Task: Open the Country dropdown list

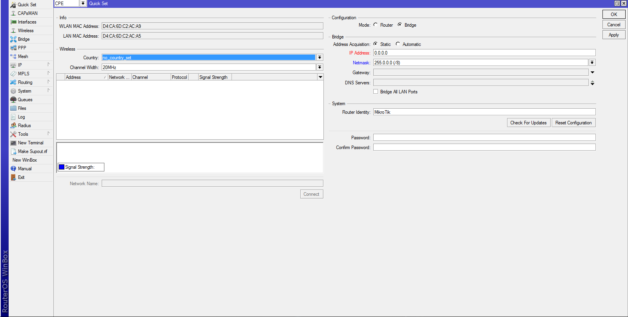Action: coord(320,58)
